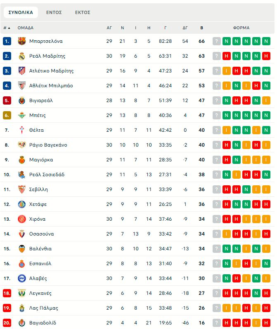Image resolution: width=277 pixels, height=329 pixels.
Task: Click the Valencia bat crest icon
Action: click(22, 249)
